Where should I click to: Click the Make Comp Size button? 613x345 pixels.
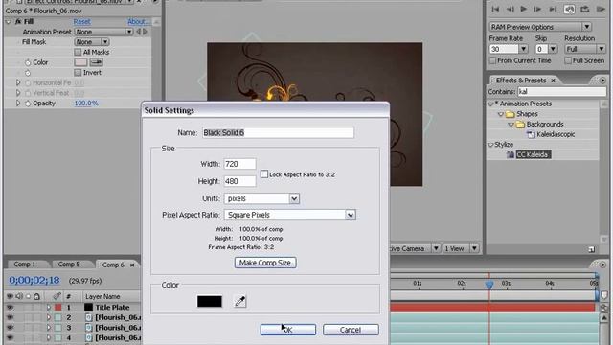pyautogui.click(x=265, y=263)
